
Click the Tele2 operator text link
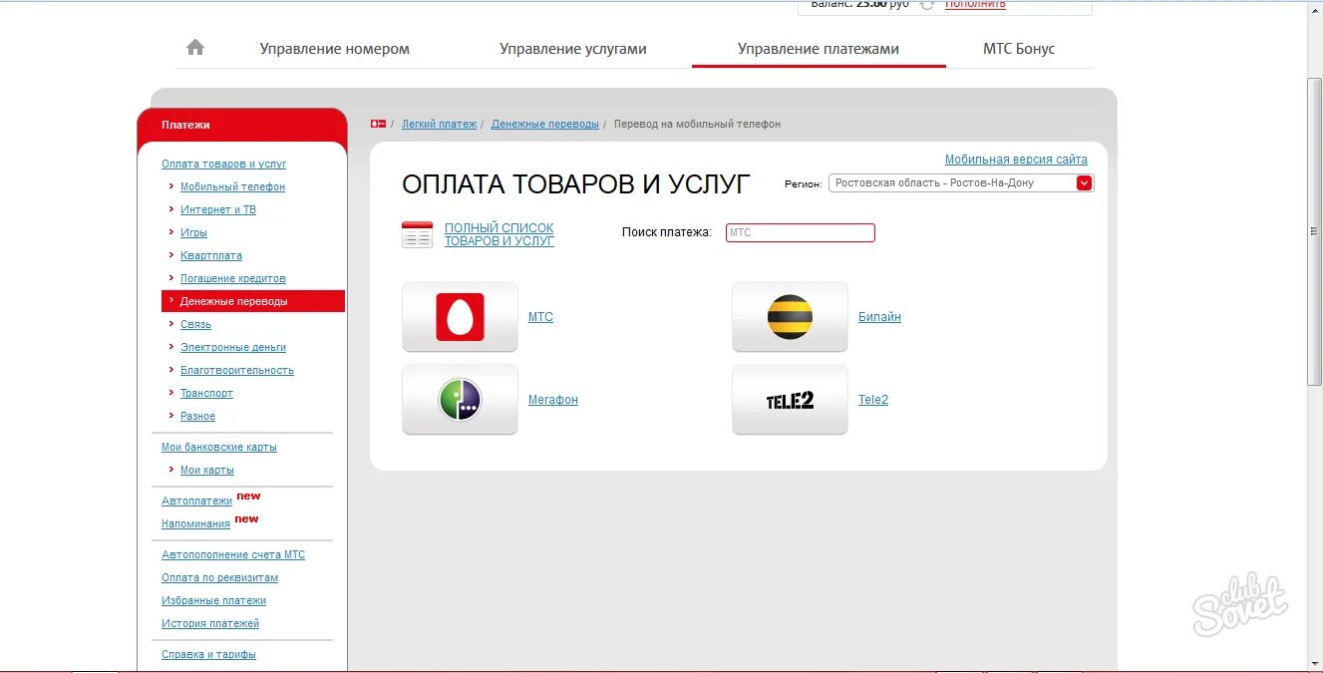(x=873, y=400)
